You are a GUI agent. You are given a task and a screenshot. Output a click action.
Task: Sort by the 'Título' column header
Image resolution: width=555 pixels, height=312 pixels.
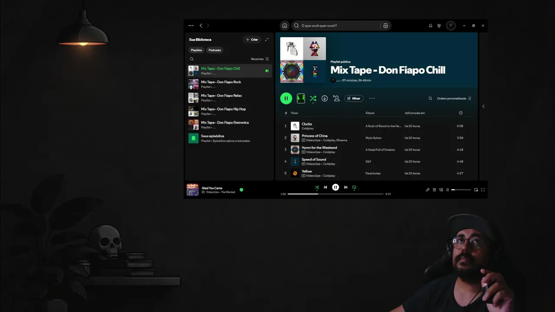pyautogui.click(x=294, y=113)
